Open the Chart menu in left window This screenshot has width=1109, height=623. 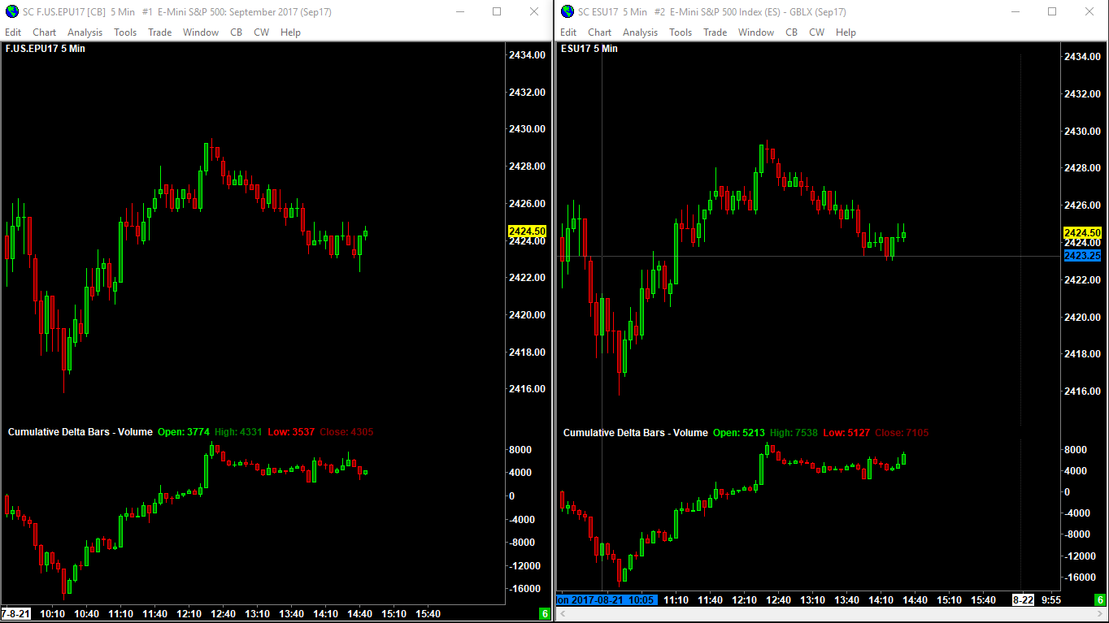(45, 32)
